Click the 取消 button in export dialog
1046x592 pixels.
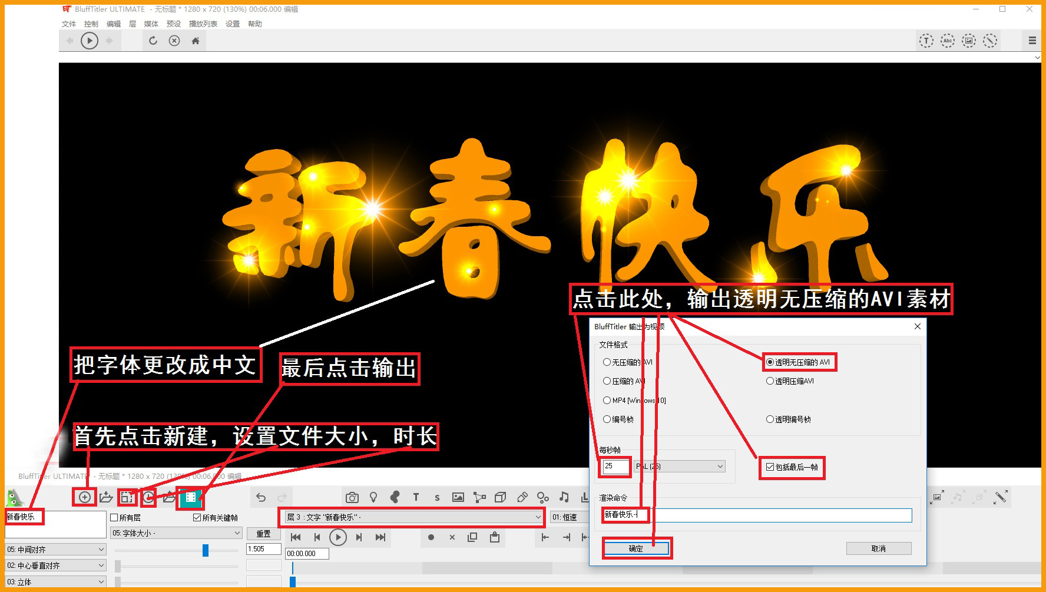pyautogui.click(x=879, y=548)
